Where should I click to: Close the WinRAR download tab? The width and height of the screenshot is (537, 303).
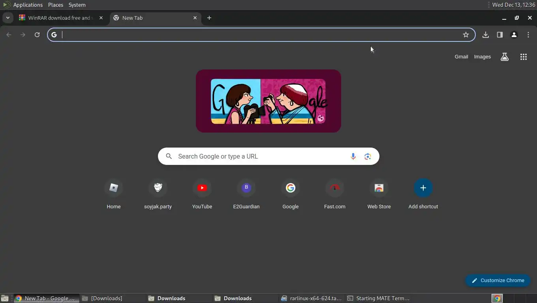click(x=101, y=18)
